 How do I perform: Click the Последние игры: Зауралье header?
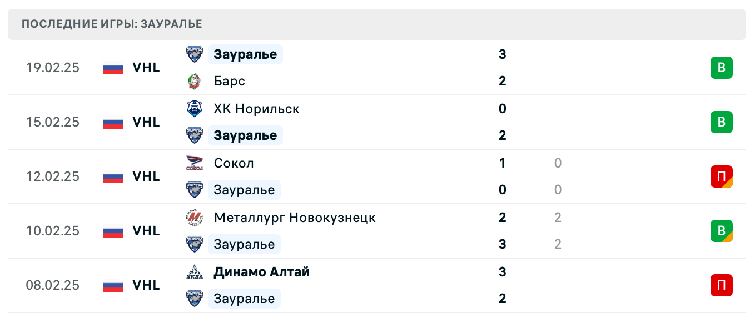(112, 24)
